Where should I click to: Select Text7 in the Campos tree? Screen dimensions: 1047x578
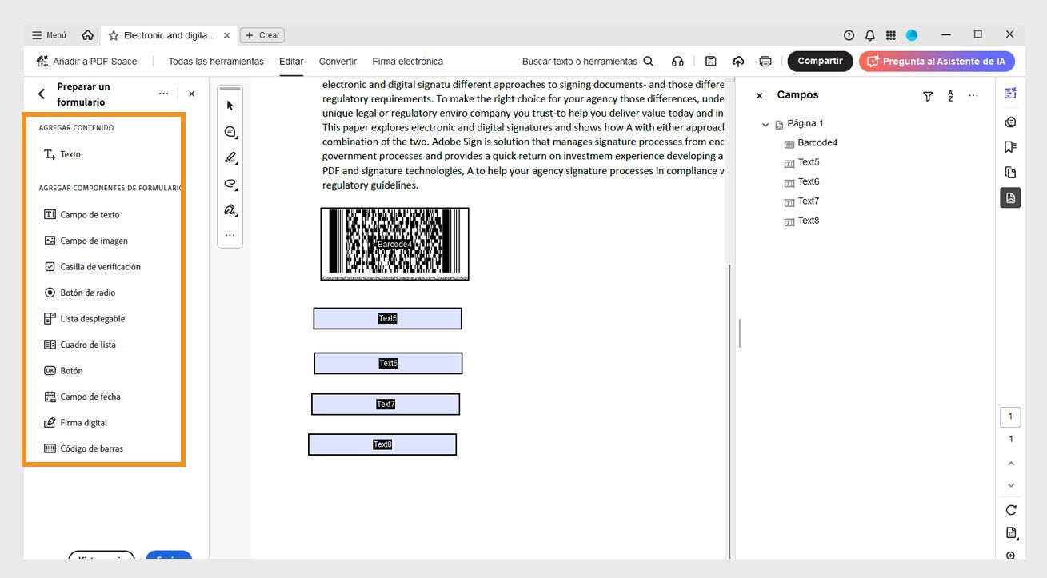pyautogui.click(x=801, y=201)
